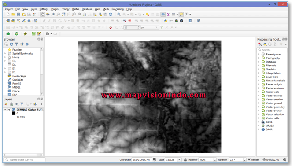Toggle visibility of DEMNAS layer
This screenshot has width=292, height=166.
(x=9, y=110)
